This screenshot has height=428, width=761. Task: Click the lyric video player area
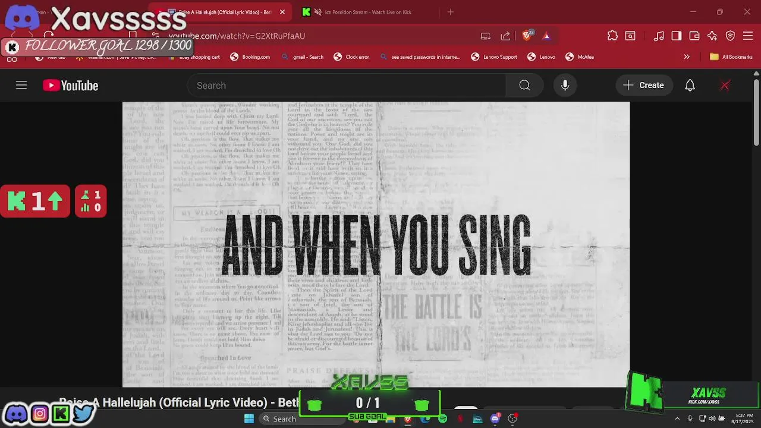(376, 244)
